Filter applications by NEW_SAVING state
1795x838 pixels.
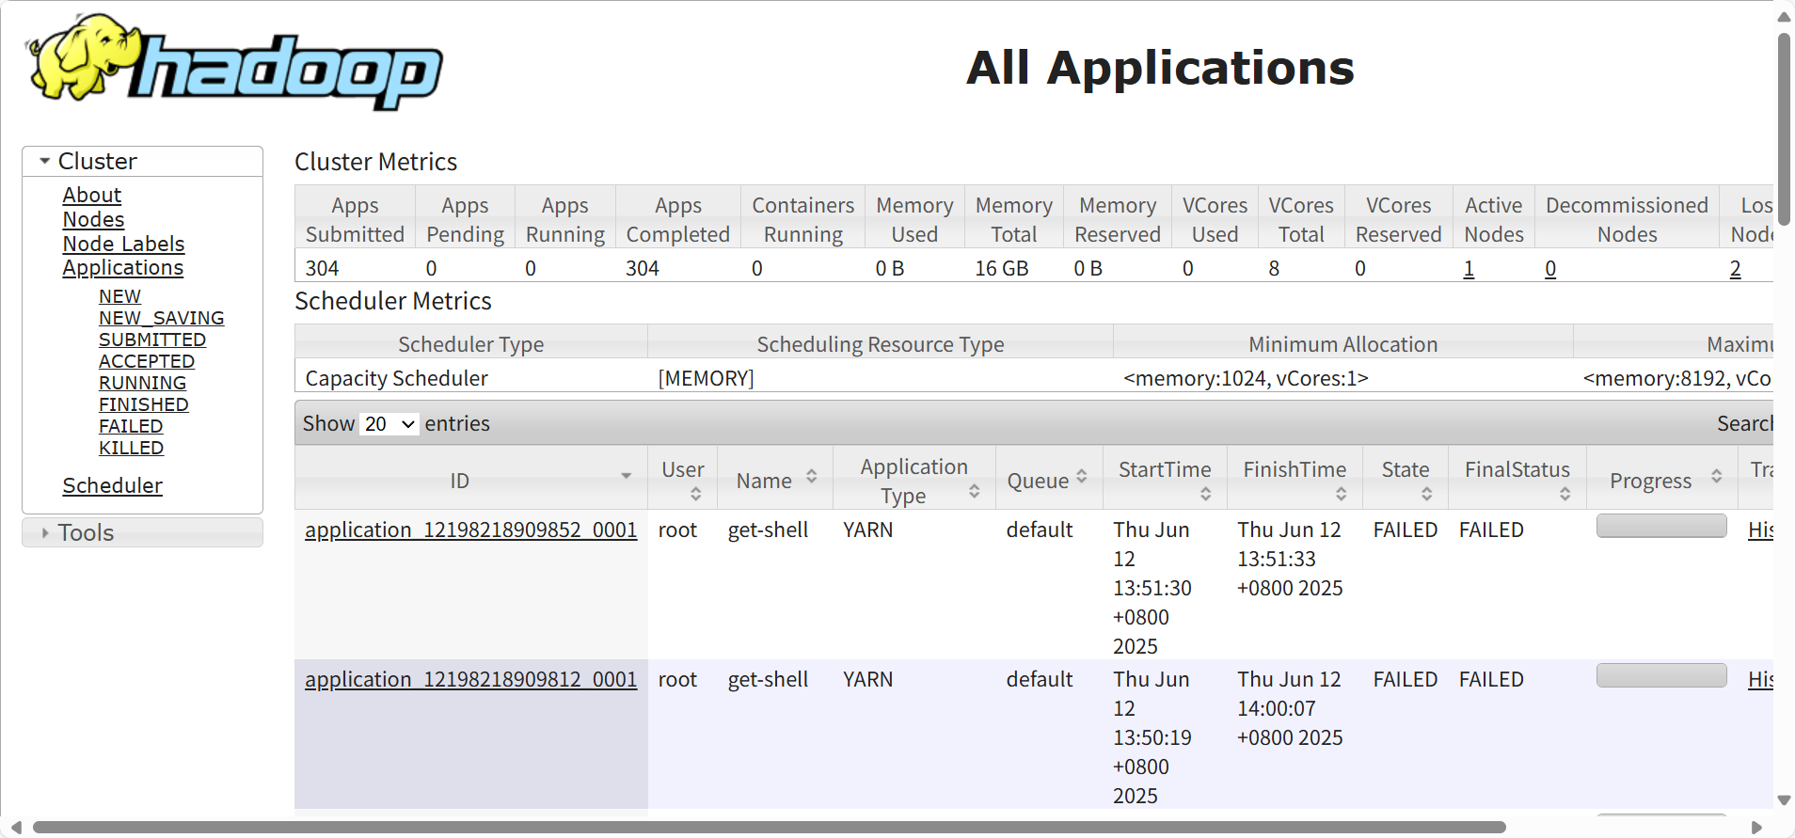coord(162,318)
